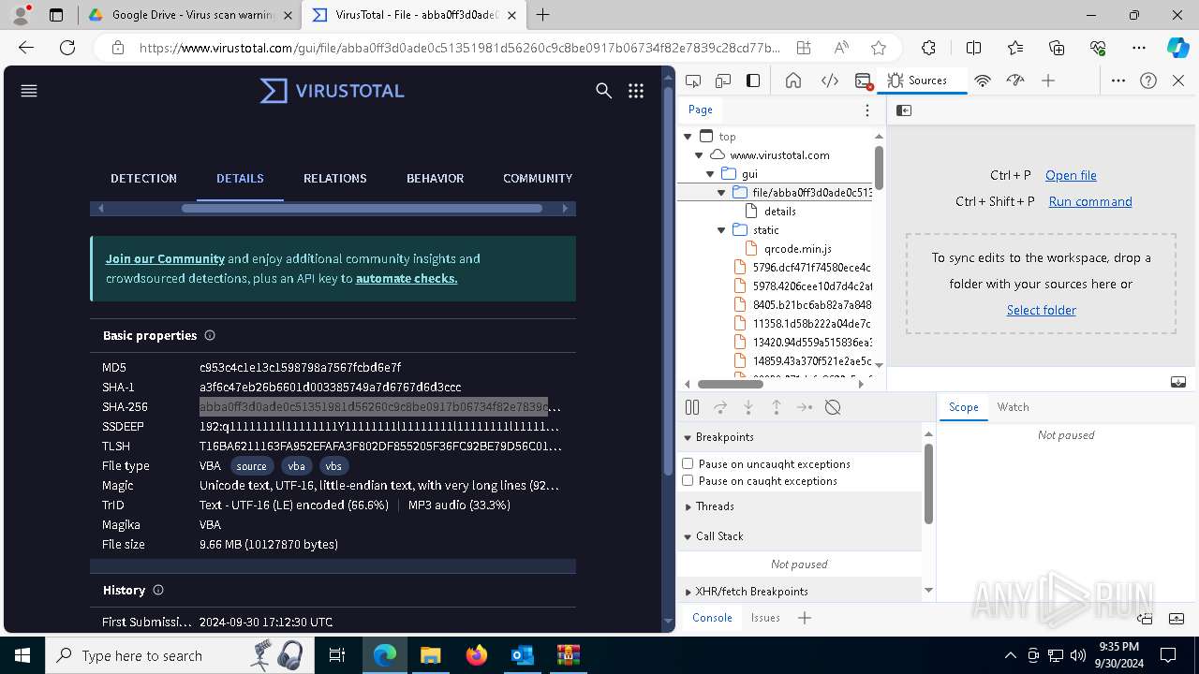Select the Watch tab in debugger
1199x674 pixels.
click(x=1013, y=407)
